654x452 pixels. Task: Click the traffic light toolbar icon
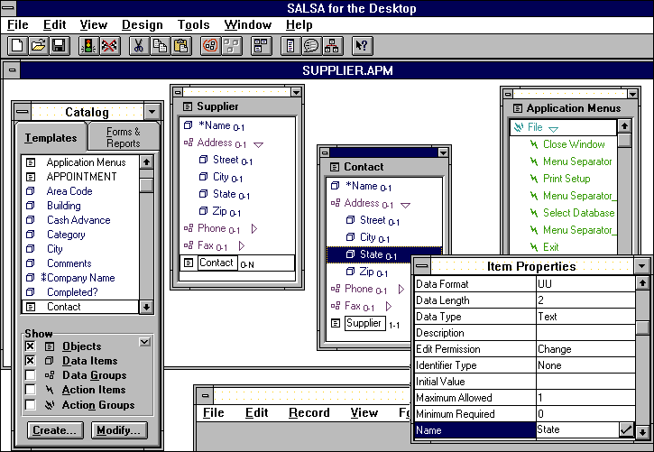pyautogui.click(x=88, y=45)
